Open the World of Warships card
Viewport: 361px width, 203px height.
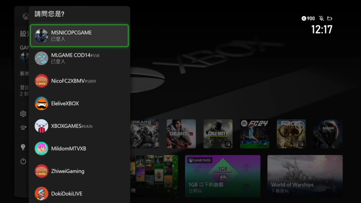click(x=305, y=176)
